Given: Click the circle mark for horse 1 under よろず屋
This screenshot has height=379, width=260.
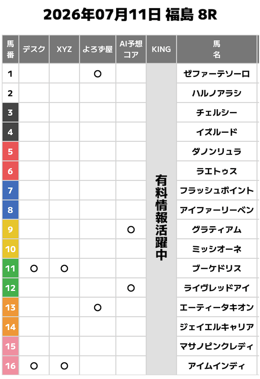Looking at the screenshot, I should (97, 74).
